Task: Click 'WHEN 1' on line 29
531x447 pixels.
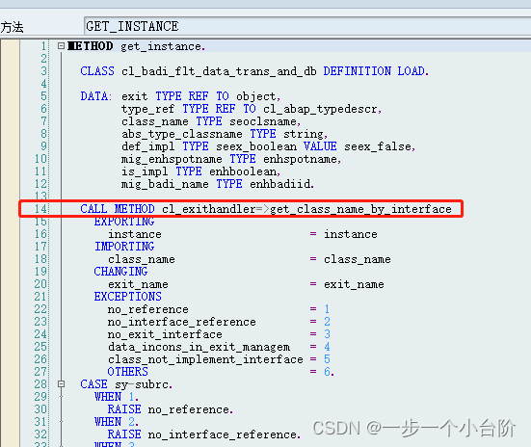Action: [x=114, y=397]
